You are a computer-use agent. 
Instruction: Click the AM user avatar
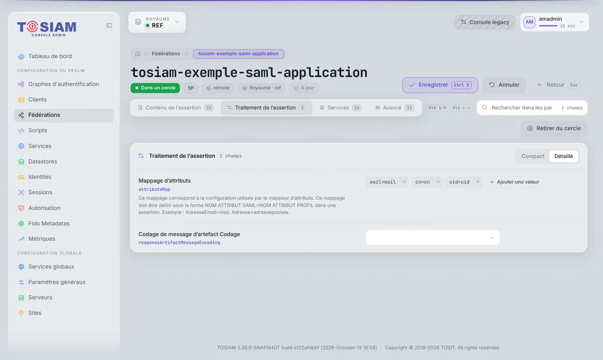[529, 22]
